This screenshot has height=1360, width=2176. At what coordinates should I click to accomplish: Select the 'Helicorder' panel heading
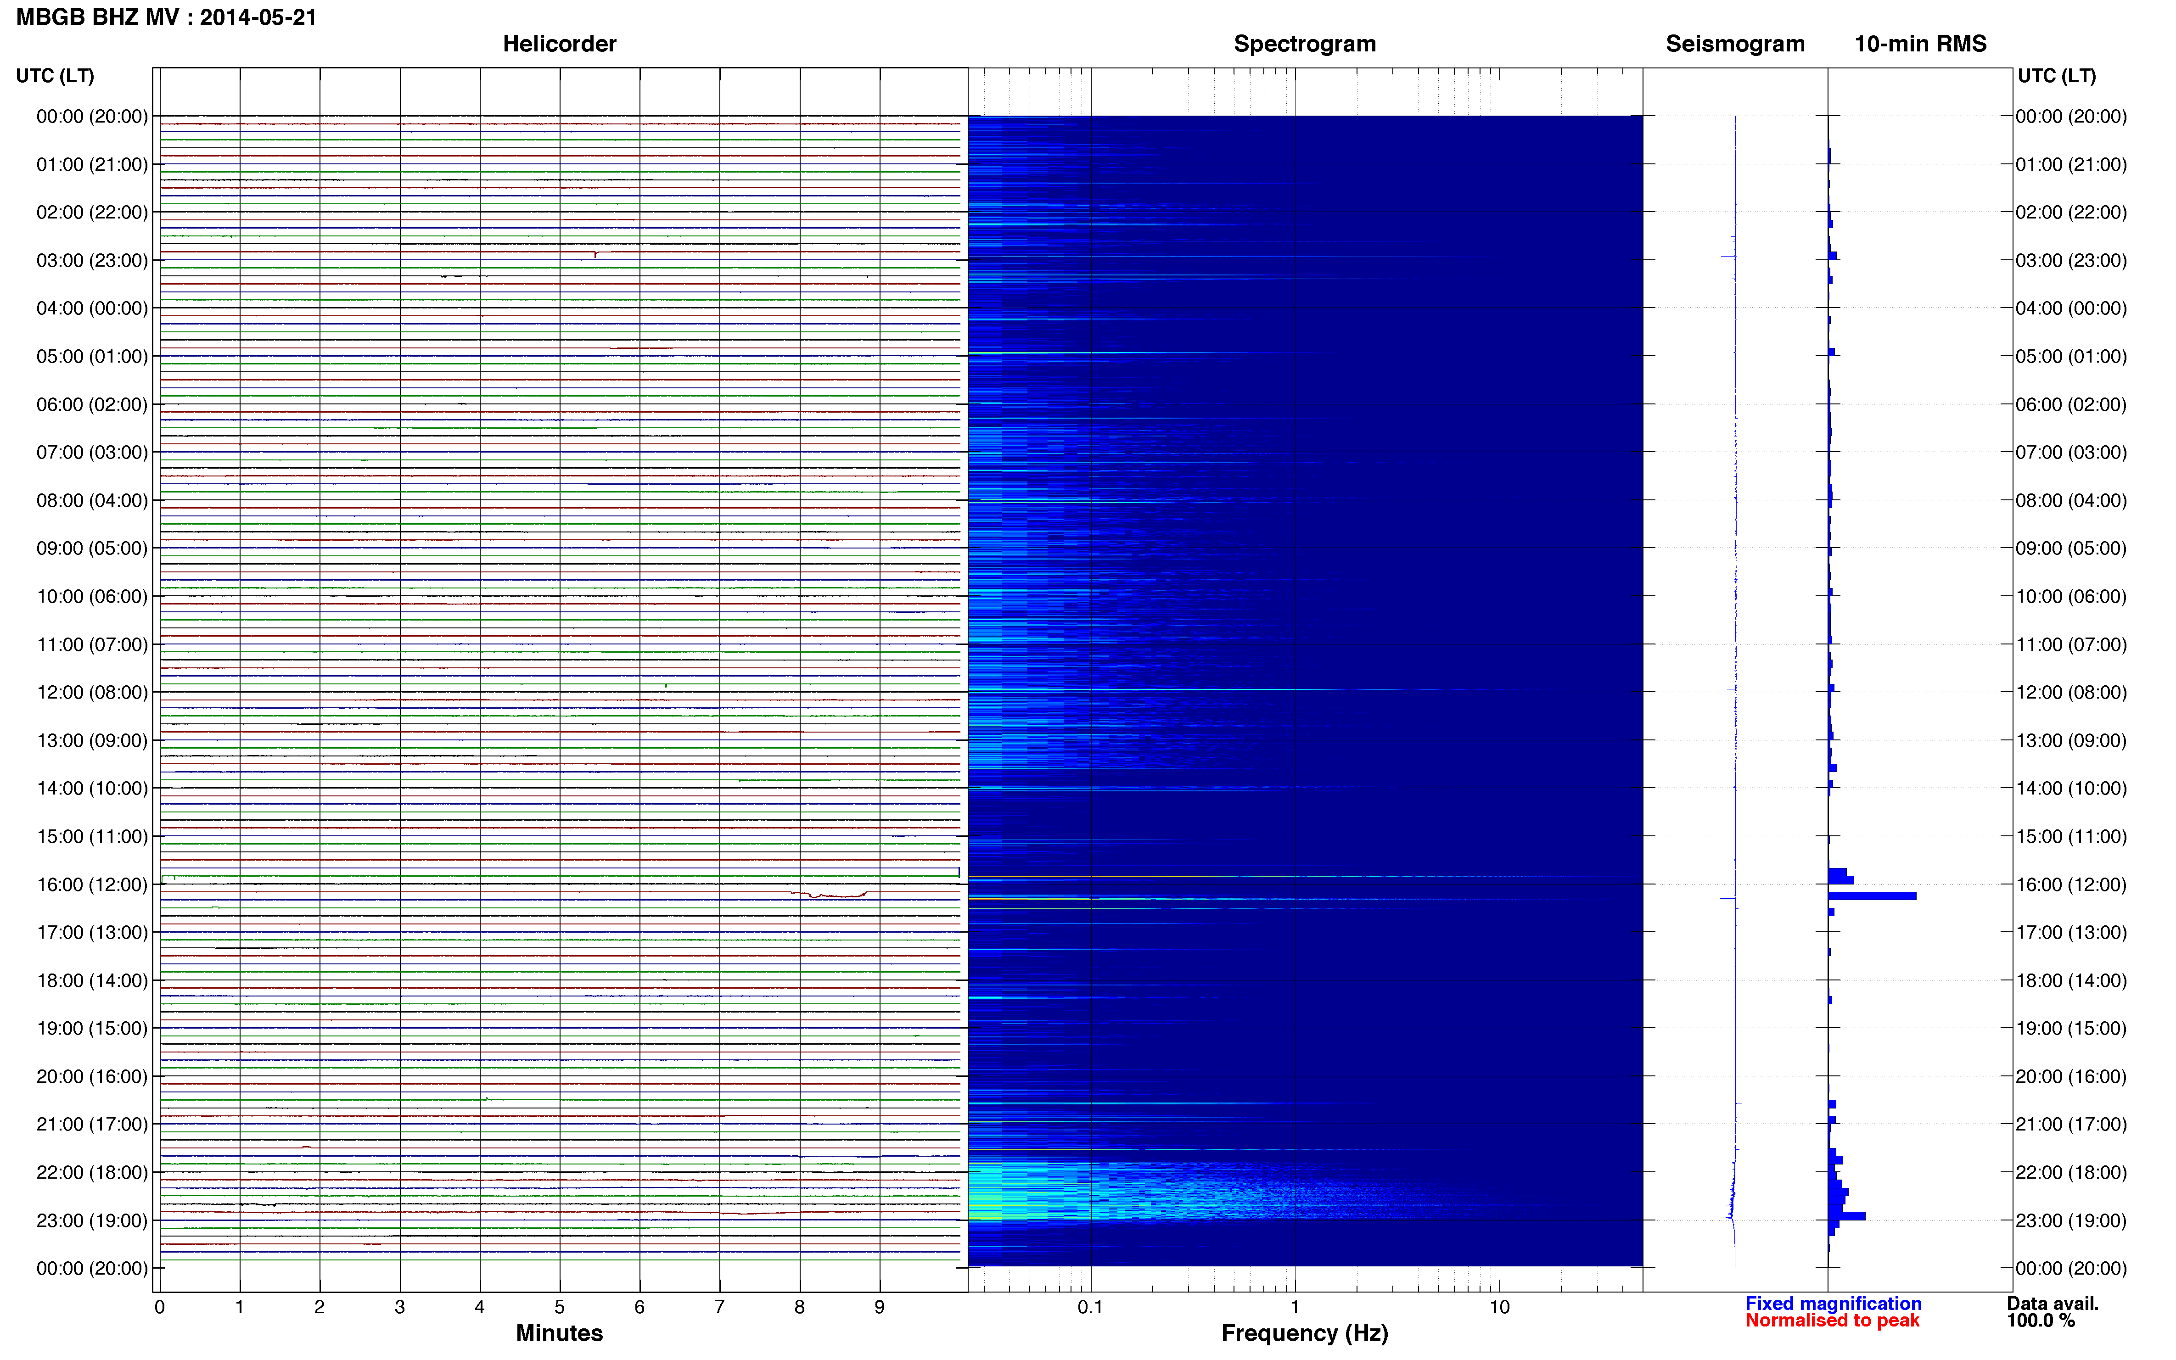(x=560, y=44)
